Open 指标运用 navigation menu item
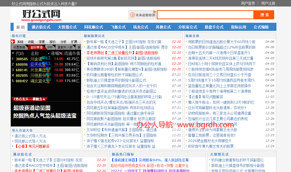Image resolution: width=291 pixels, height=172 pixels. click(239, 27)
